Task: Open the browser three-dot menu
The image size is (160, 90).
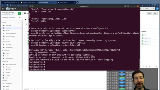Action: (x=158, y=5)
